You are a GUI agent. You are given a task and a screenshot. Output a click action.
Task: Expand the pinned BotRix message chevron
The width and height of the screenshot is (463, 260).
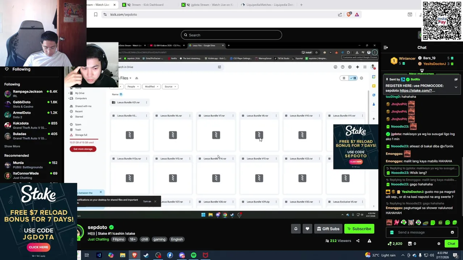456,87
